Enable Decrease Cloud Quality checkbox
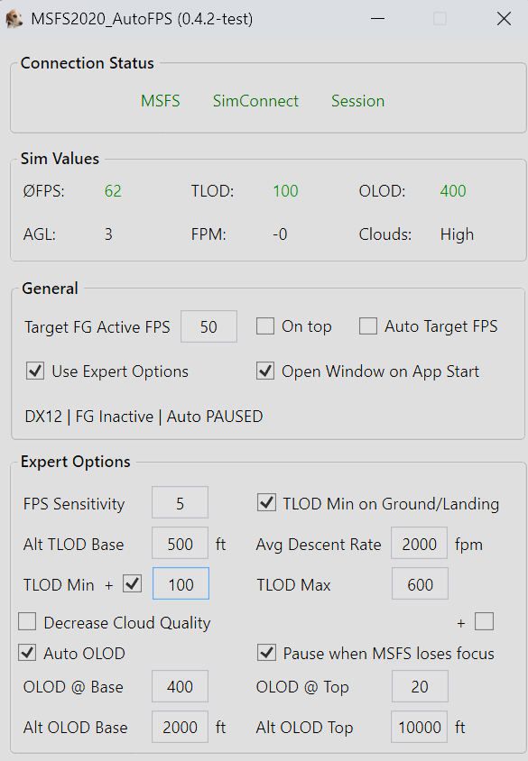Screen dimensions: 528x761 coord(27,621)
